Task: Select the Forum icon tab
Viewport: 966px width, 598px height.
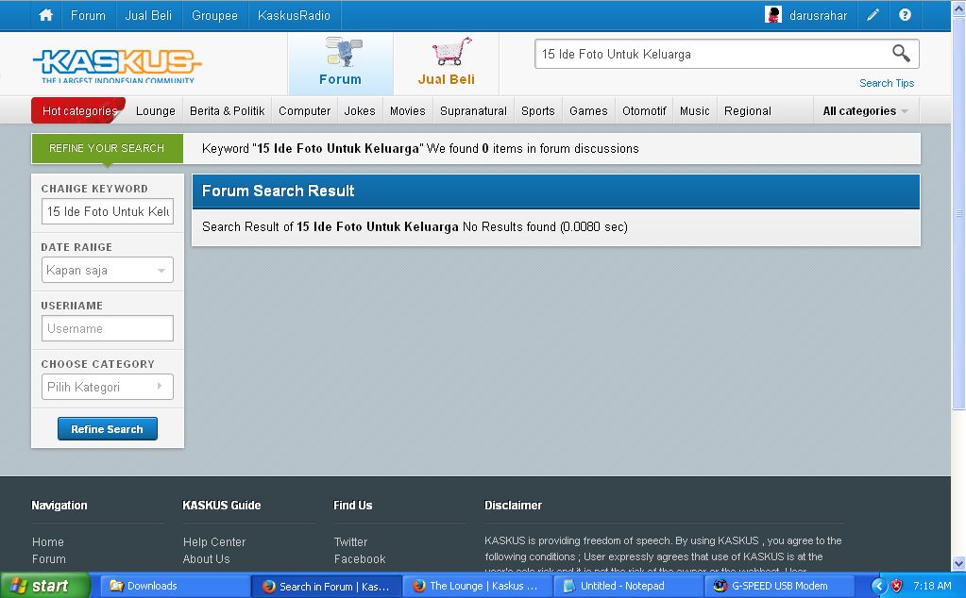Action: tap(340, 63)
